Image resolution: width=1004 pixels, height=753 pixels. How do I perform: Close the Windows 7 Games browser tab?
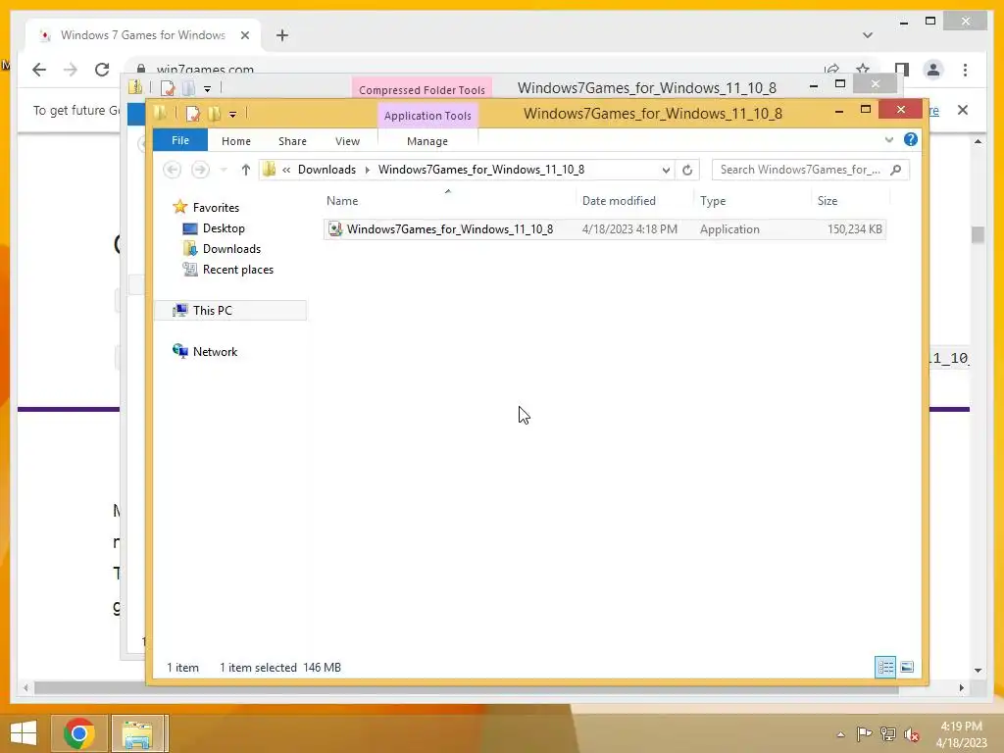[244, 35]
